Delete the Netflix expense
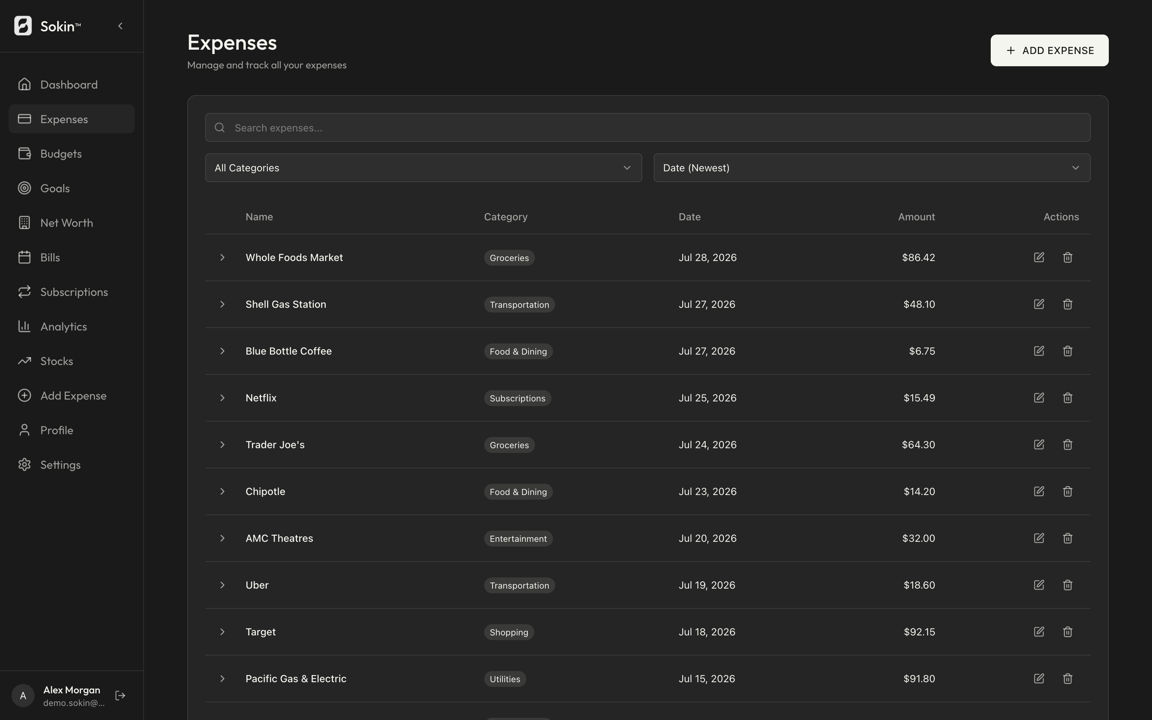Screen dimensions: 1152x720 1068,397
